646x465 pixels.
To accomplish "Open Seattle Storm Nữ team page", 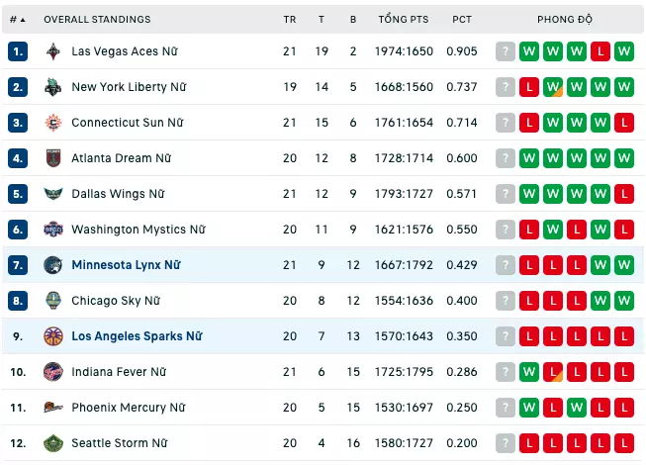I will 120,443.
